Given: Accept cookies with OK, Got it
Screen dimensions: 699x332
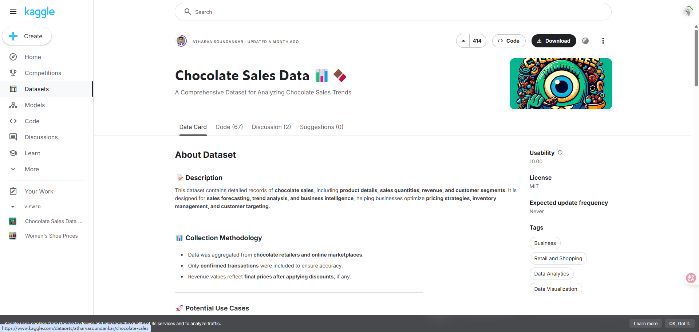Looking at the screenshot, I should (x=679, y=324).
